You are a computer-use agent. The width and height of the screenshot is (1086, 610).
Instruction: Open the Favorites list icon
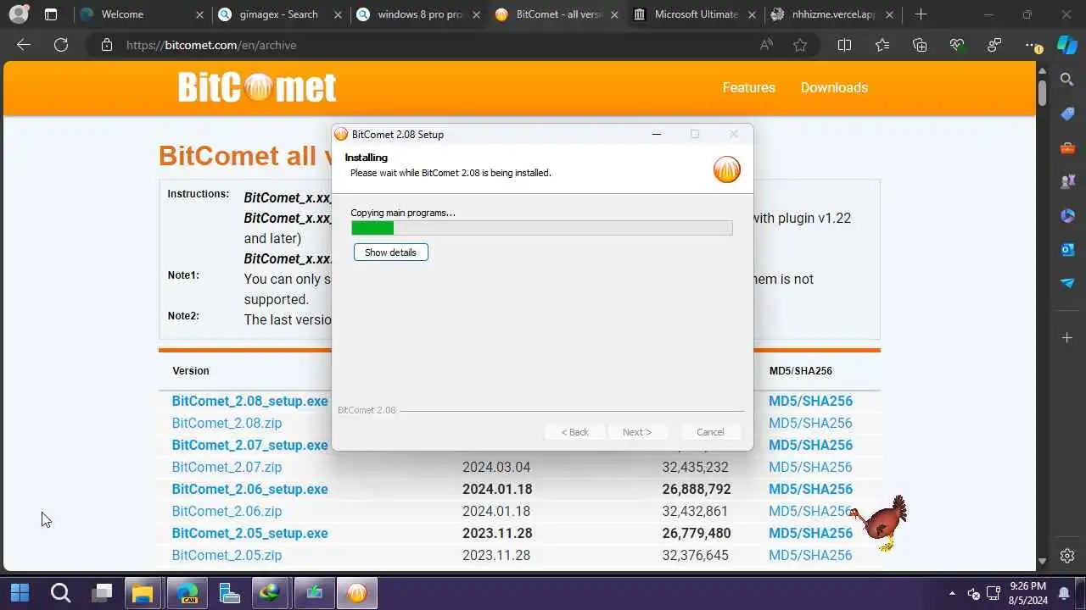pyautogui.click(x=882, y=45)
